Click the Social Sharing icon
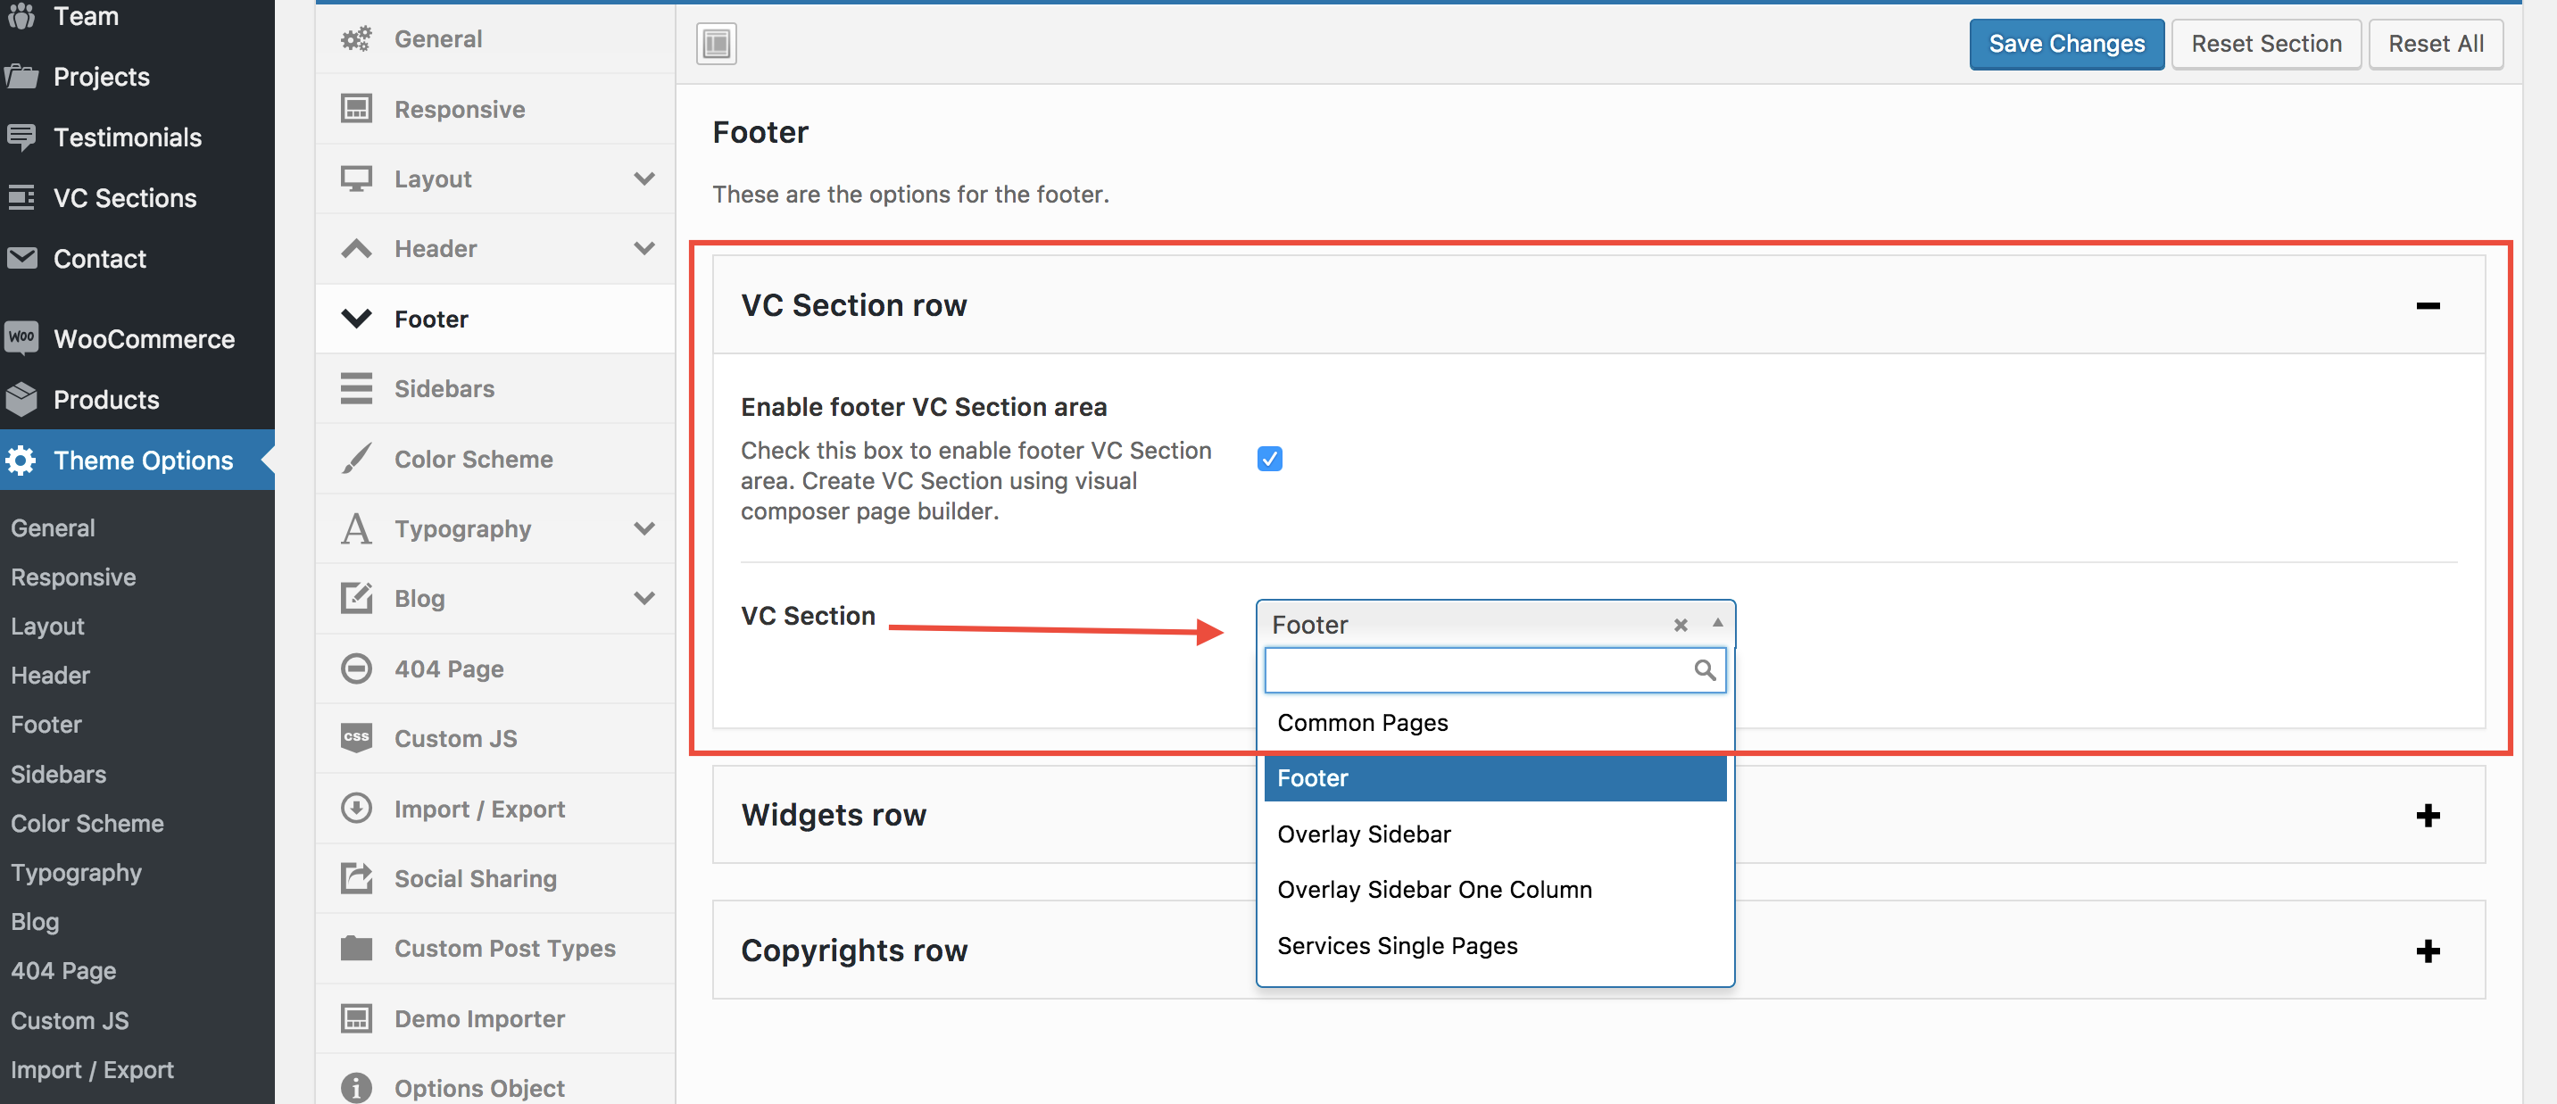The width and height of the screenshot is (2557, 1104). [x=356, y=877]
